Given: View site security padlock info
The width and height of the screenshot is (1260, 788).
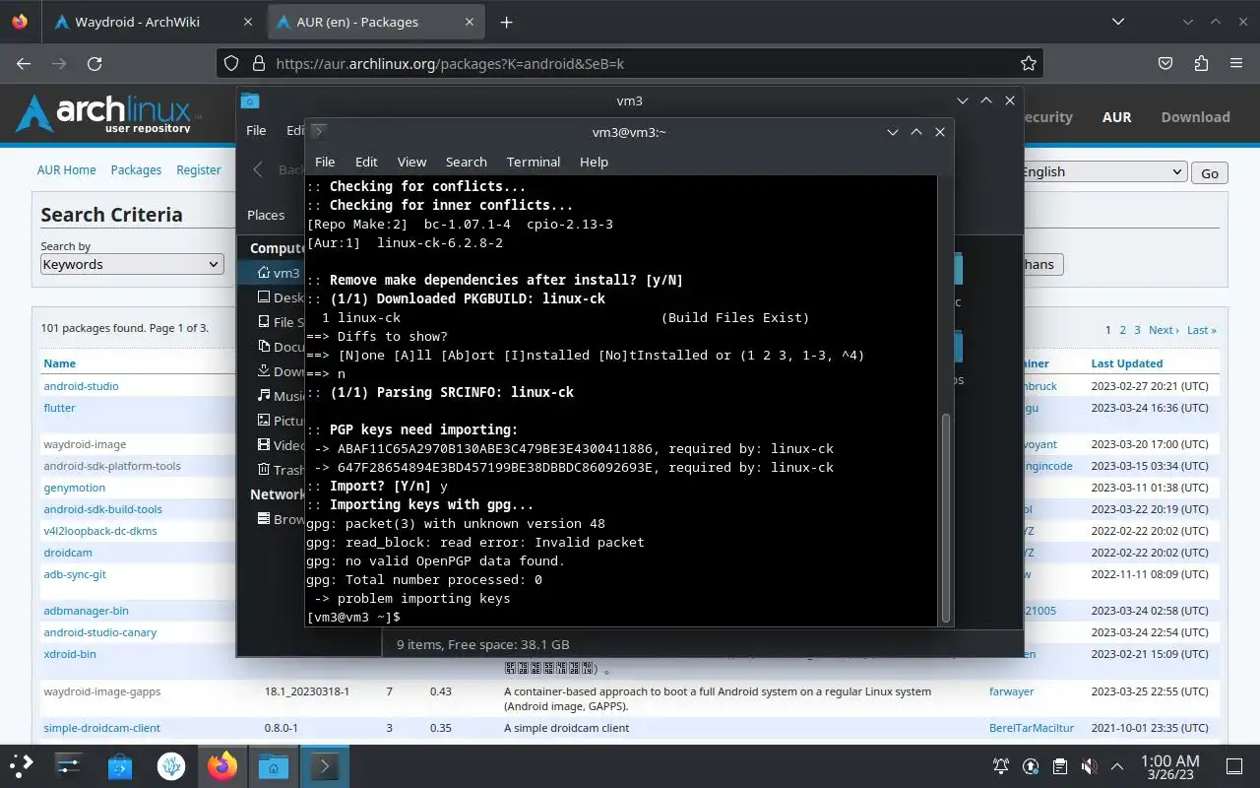Looking at the screenshot, I should (259, 63).
